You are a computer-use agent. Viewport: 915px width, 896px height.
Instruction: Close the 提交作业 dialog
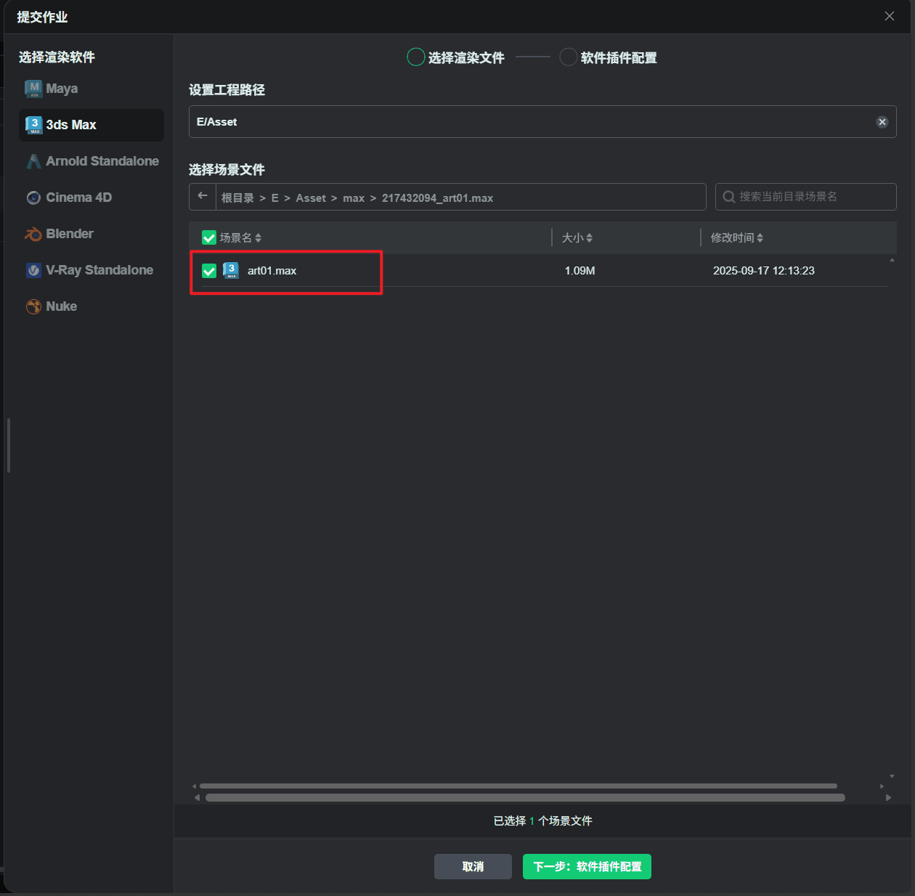[x=890, y=16]
